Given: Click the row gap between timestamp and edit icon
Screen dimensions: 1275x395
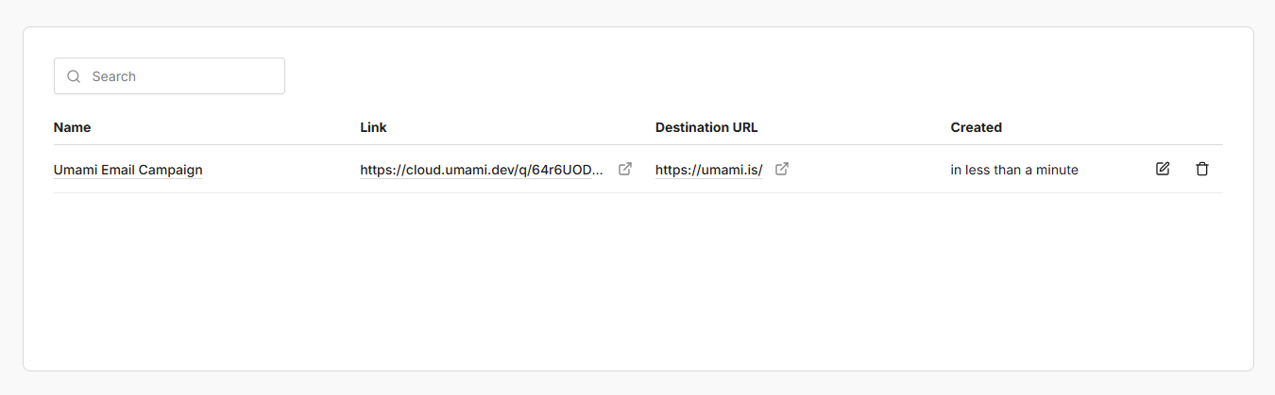Looking at the screenshot, I should [1114, 170].
